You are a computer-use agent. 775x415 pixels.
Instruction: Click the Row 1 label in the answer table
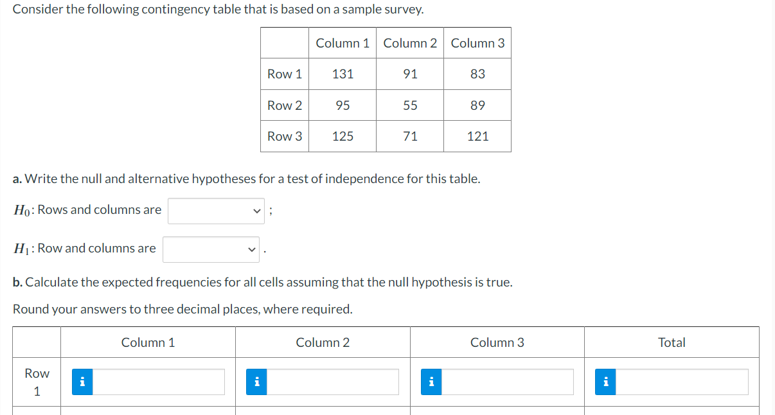pyautogui.click(x=37, y=382)
